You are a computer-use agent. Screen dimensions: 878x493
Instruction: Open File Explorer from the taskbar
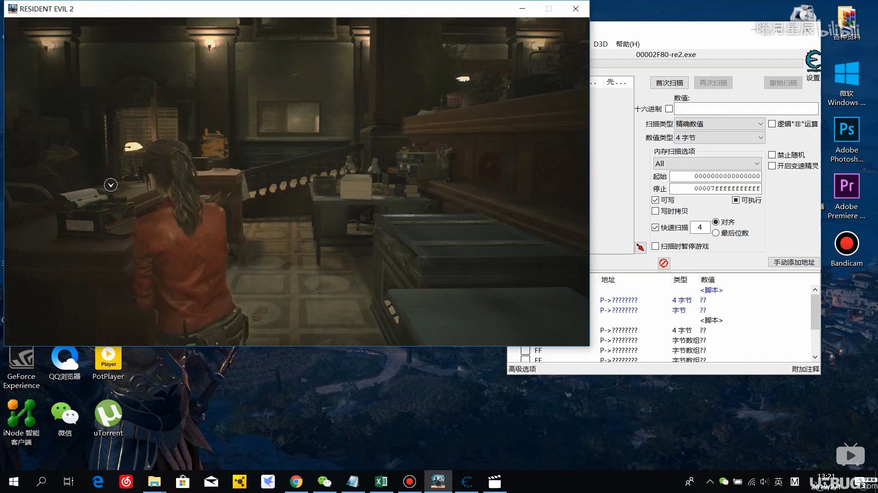154,482
